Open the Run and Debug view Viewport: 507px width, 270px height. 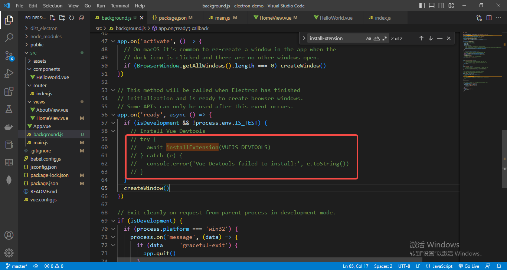[x=9, y=73]
